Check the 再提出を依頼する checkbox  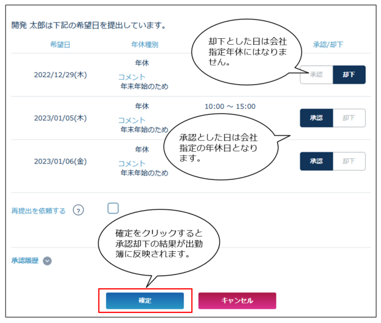click(x=113, y=208)
